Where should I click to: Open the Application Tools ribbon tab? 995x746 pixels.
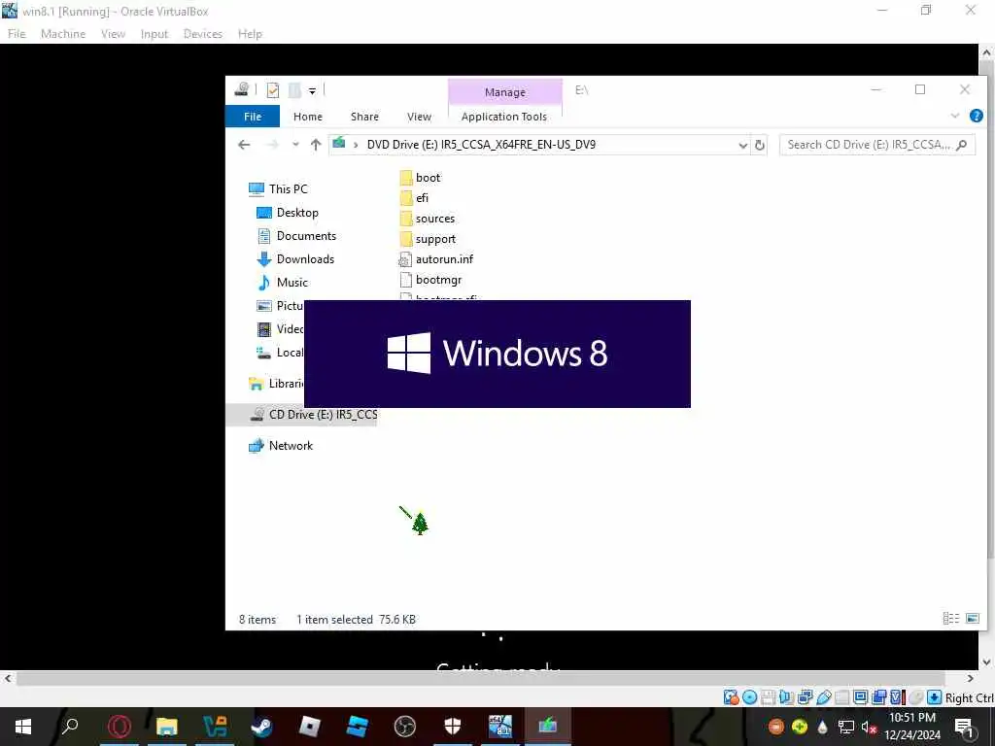504,117
